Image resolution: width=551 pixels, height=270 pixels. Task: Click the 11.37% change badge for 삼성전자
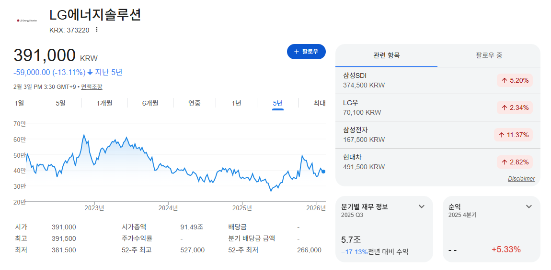[x=514, y=135]
